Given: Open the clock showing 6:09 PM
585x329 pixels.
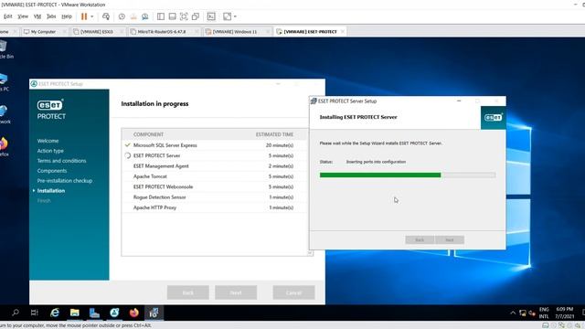Looking at the screenshot, I should point(564,313).
